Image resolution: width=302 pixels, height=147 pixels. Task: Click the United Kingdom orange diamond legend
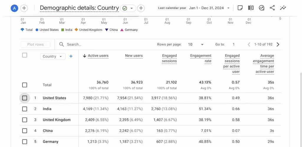click(76, 30)
